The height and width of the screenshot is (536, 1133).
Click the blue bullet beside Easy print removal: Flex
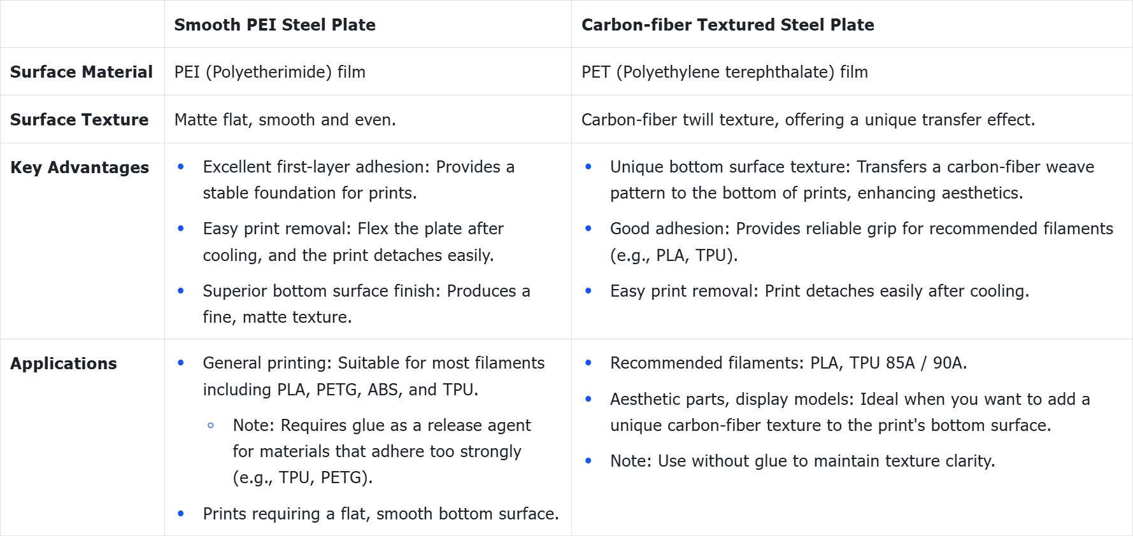pos(181,229)
